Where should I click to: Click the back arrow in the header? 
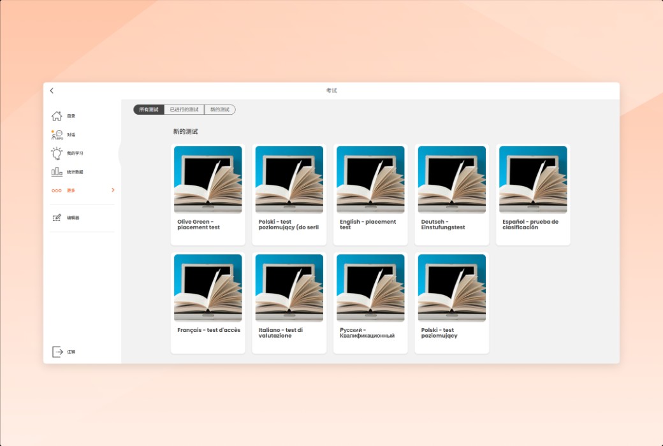[52, 91]
